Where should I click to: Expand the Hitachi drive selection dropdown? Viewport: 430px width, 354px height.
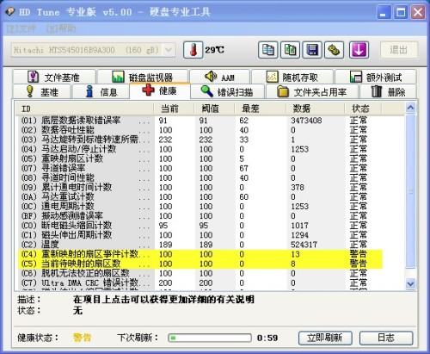(x=169, y=50)
